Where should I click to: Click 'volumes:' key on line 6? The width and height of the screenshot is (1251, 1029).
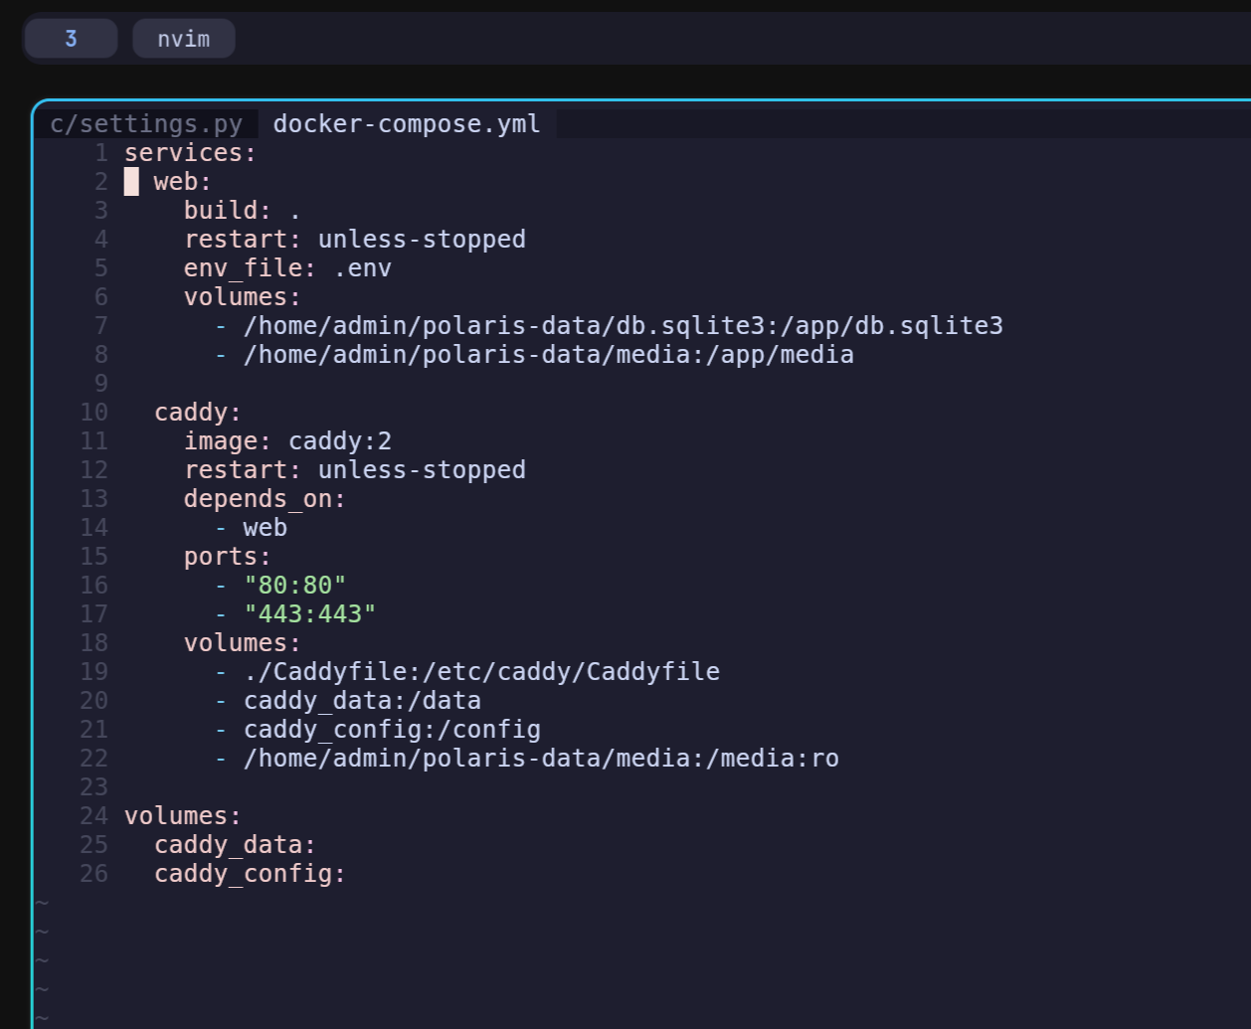pyautogui.click(x=243, y=297)
